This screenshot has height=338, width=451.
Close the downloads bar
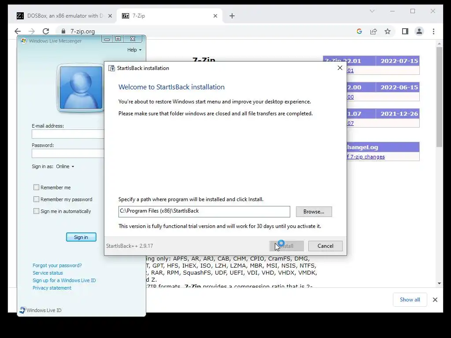coord(435,300)
